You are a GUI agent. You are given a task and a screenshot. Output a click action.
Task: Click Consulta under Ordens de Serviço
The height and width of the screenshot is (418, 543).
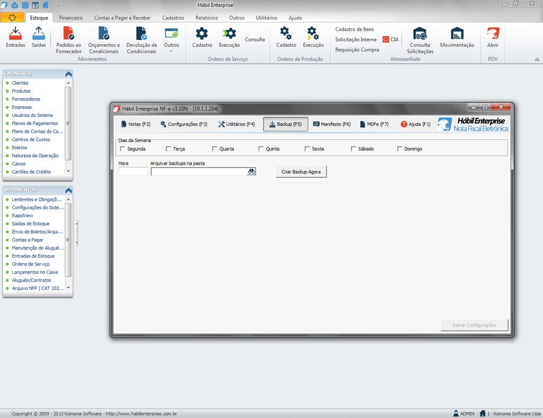click(255, 39)
